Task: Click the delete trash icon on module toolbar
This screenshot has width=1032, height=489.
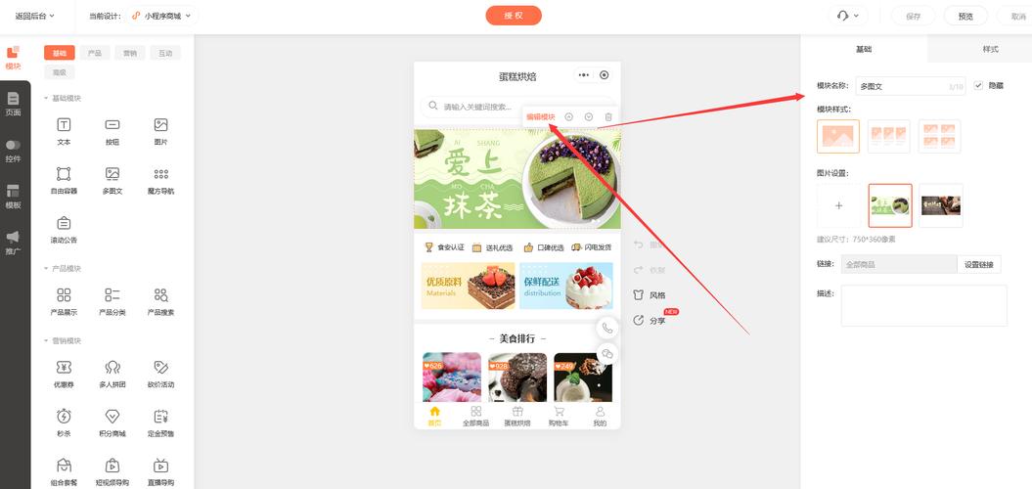Action: [x=608, y=117]
